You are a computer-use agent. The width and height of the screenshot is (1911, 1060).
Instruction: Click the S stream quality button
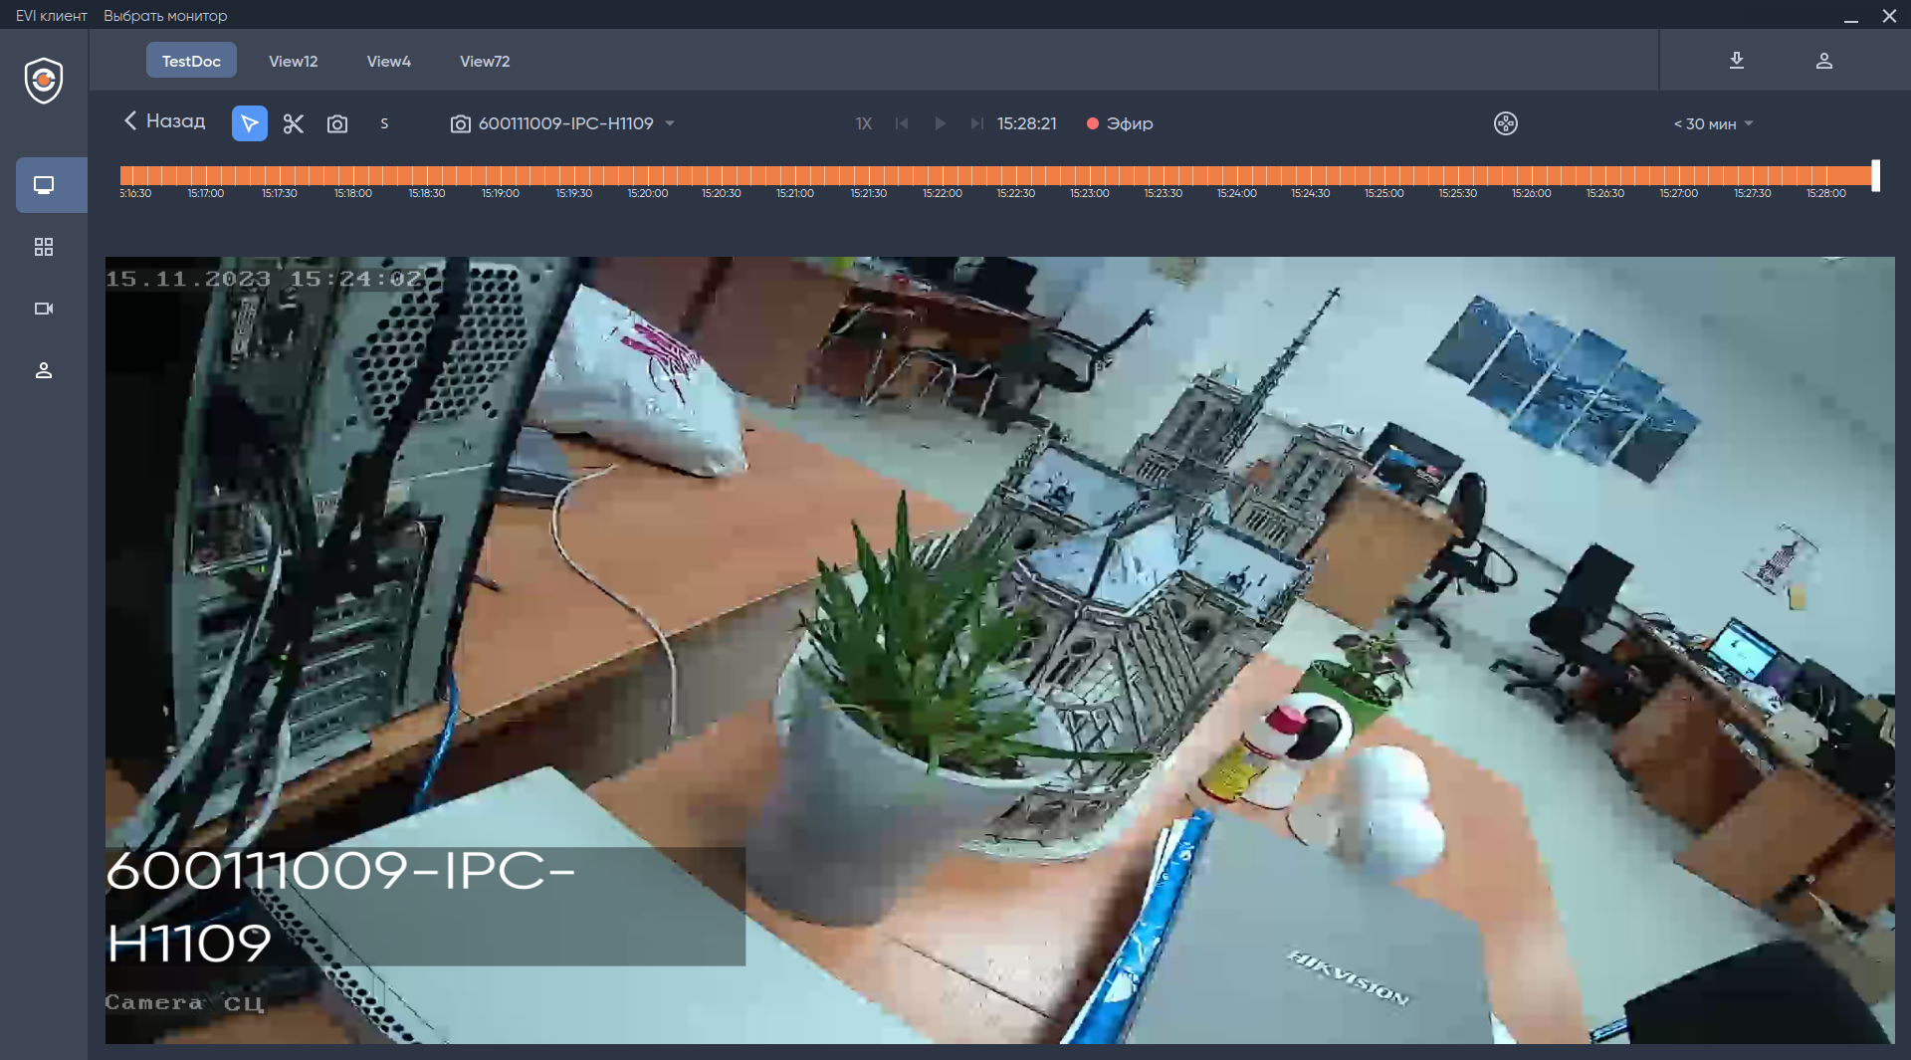click(x=384, y=123)
